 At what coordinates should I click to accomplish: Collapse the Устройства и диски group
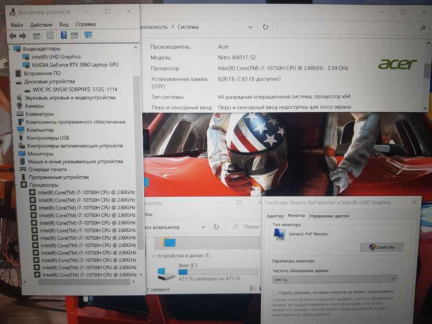pyautogui.click(x=153, y=256)
